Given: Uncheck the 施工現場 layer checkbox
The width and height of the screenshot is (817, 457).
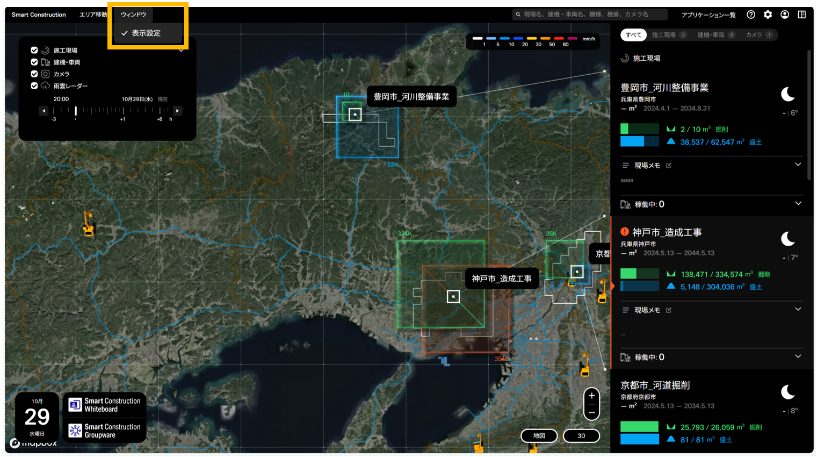Looking at the screenshot, I should [x=34, y=50].
